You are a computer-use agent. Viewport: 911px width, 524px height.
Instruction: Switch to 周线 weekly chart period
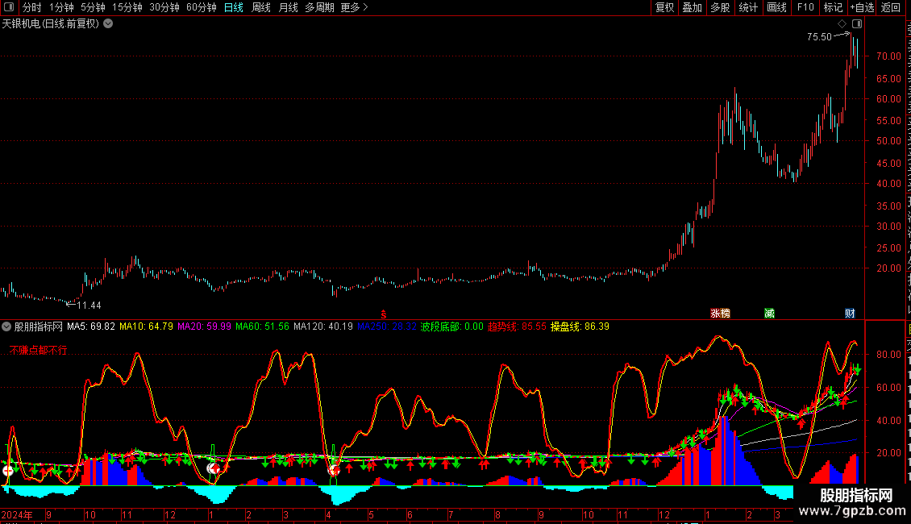261,7
